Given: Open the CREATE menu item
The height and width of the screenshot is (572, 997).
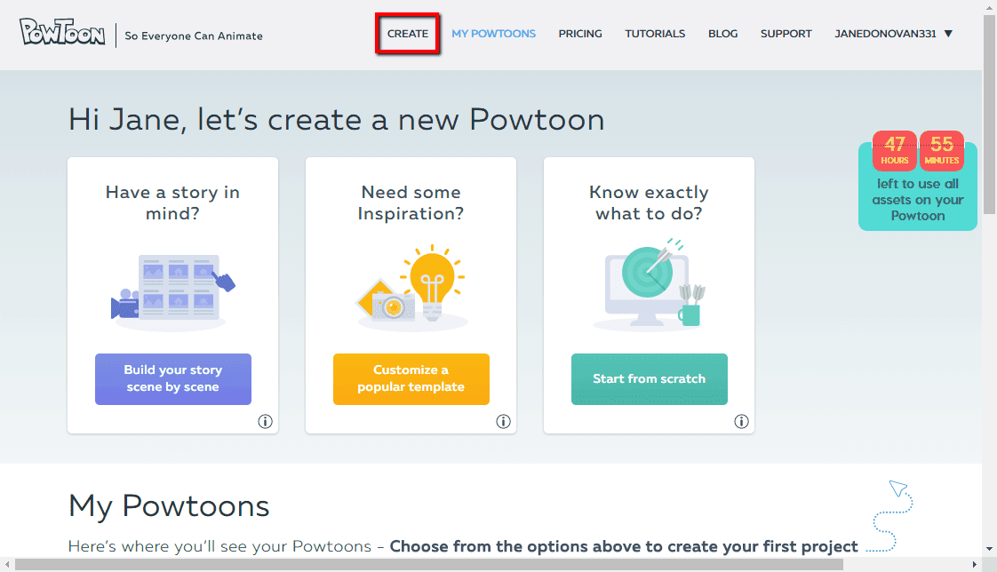Looking at the screenshot, I should [x=408, y=34].
